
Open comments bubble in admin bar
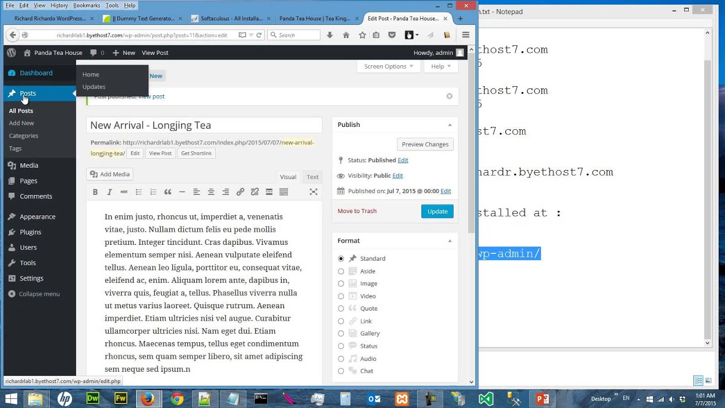coord(98,53)
